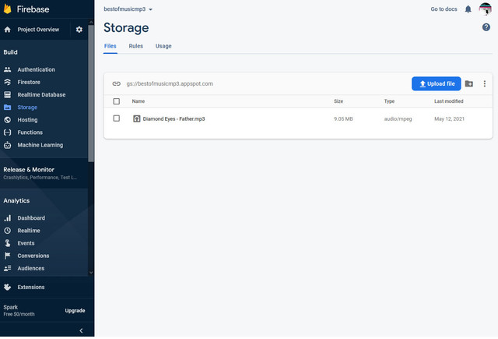The image size is (498, 339).
Task: Click the sidebar scrollbar thumb
Action: [91, 94]
